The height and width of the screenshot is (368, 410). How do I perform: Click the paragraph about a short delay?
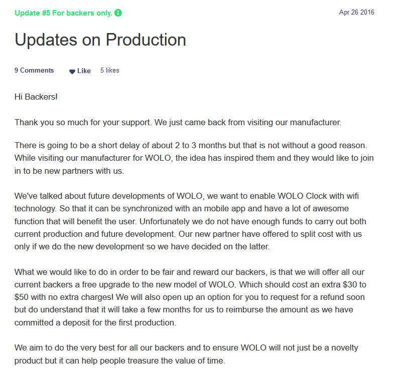(194, 158)
